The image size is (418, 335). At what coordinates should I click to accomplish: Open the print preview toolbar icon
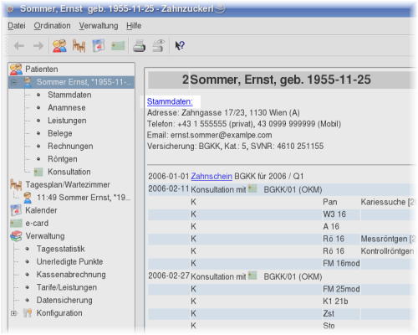159,46
